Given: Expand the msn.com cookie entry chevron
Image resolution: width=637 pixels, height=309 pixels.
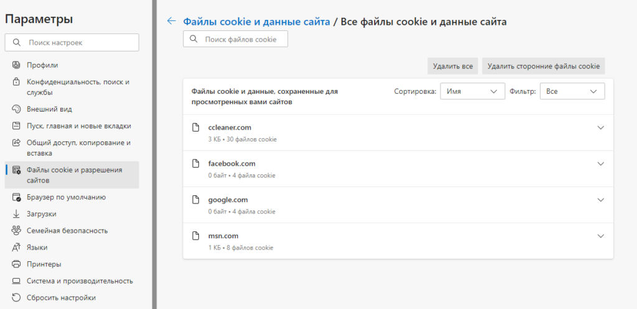Looking at the screenshot, I should pyautogui.click(x=600, y=236).
